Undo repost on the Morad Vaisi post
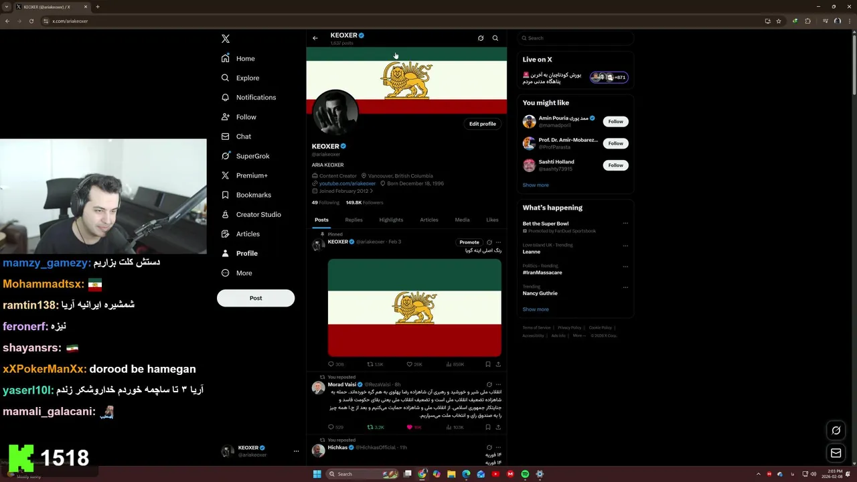The width and height of the screenshot is (857, 482). 376,427
